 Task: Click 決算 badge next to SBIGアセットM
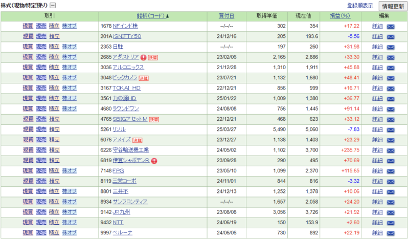coord(154,120)
